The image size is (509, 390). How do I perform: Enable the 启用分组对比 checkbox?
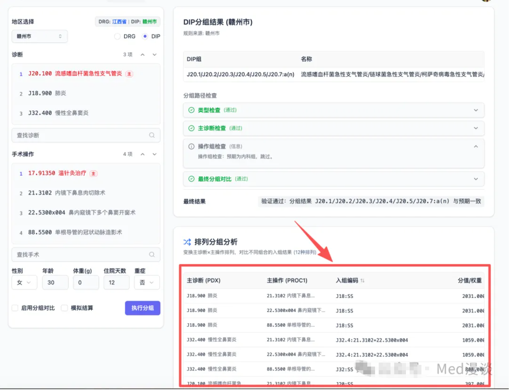coord(15,308)
